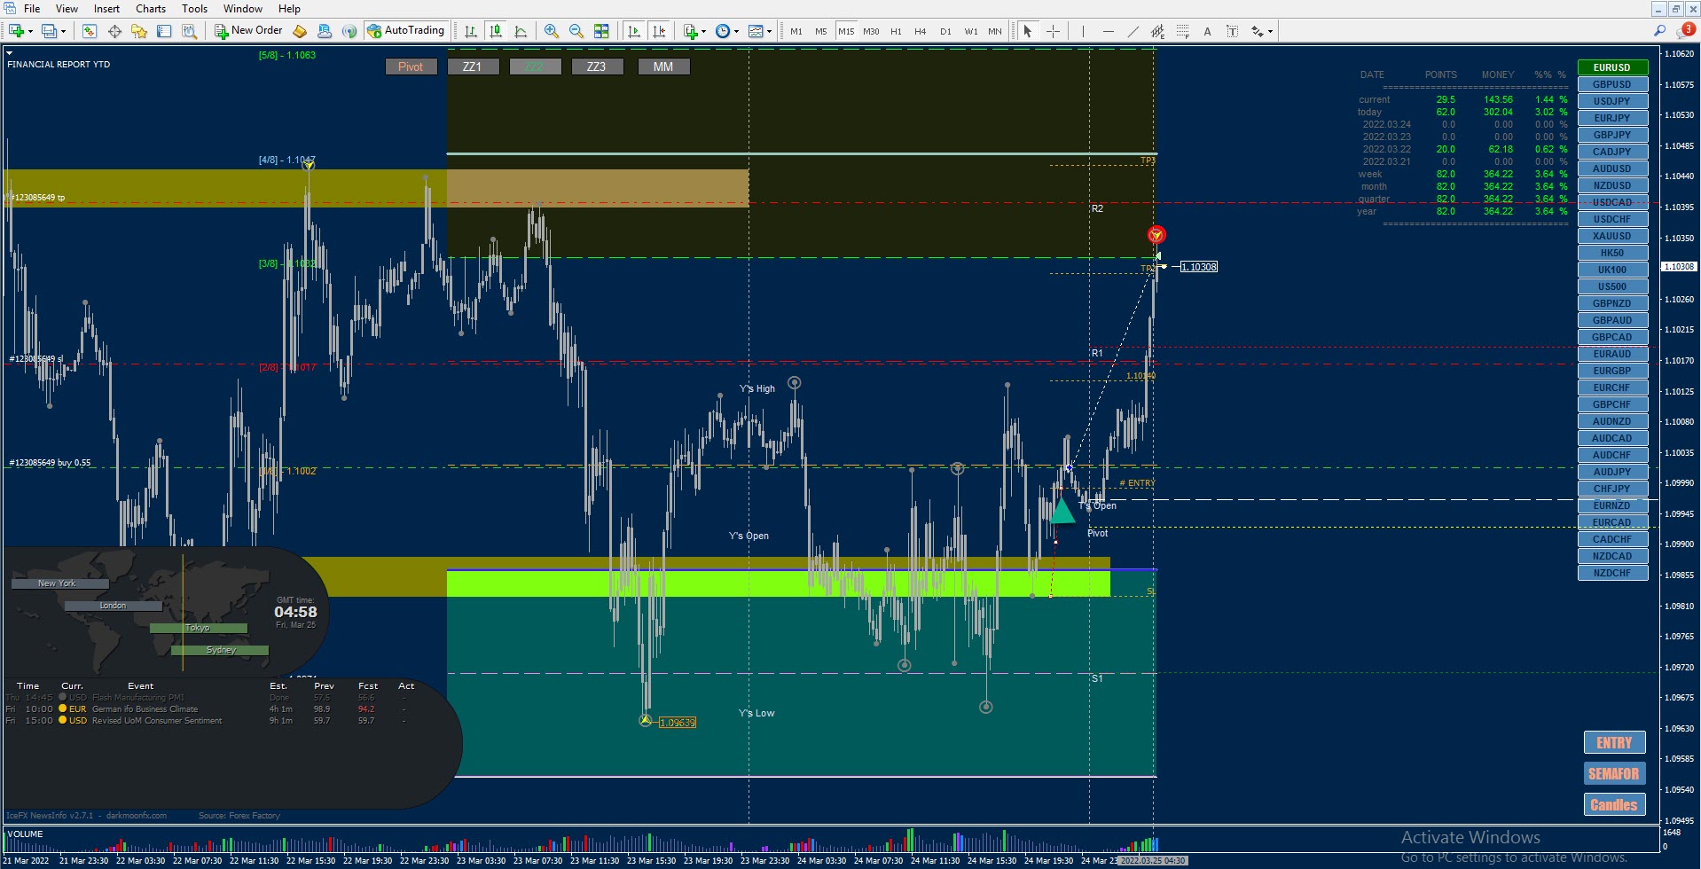Click the ENTRY button
This screenshot has width=1701, height=869.
(x=1614, y=743)
